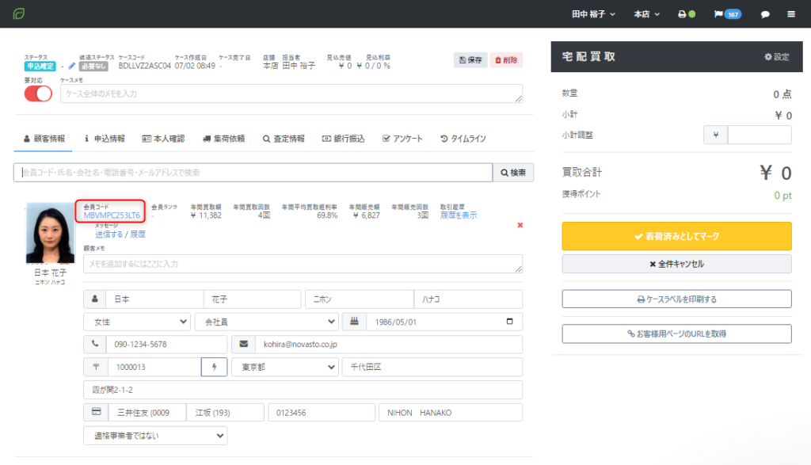
Task: Open the chat bubble icon in header
Action: (x=765, y=14)
